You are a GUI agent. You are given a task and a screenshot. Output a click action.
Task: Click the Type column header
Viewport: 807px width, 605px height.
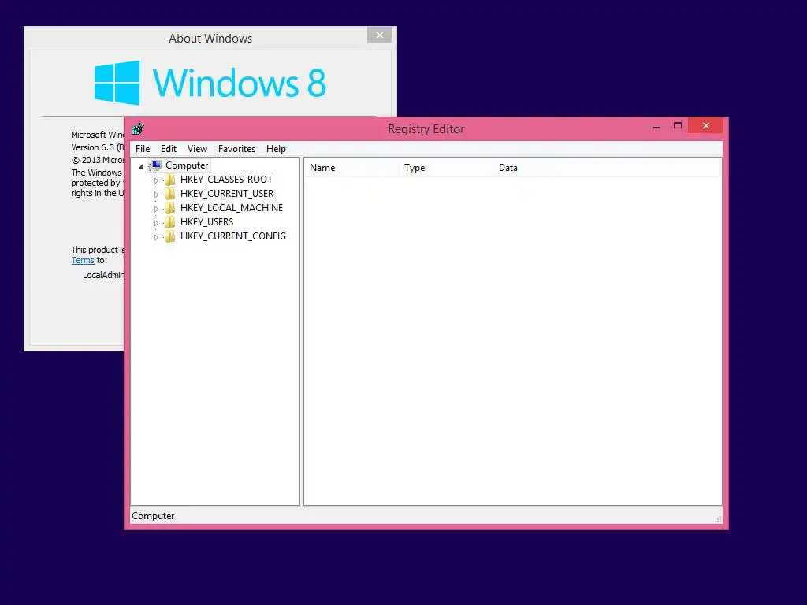[x=446, y=168]
